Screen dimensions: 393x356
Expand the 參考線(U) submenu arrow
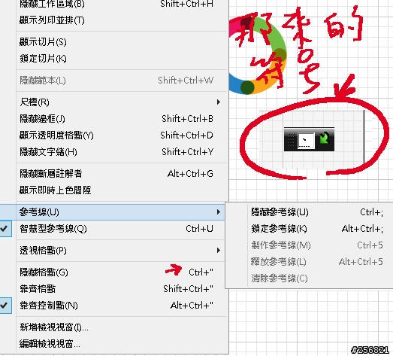(219, 212)
